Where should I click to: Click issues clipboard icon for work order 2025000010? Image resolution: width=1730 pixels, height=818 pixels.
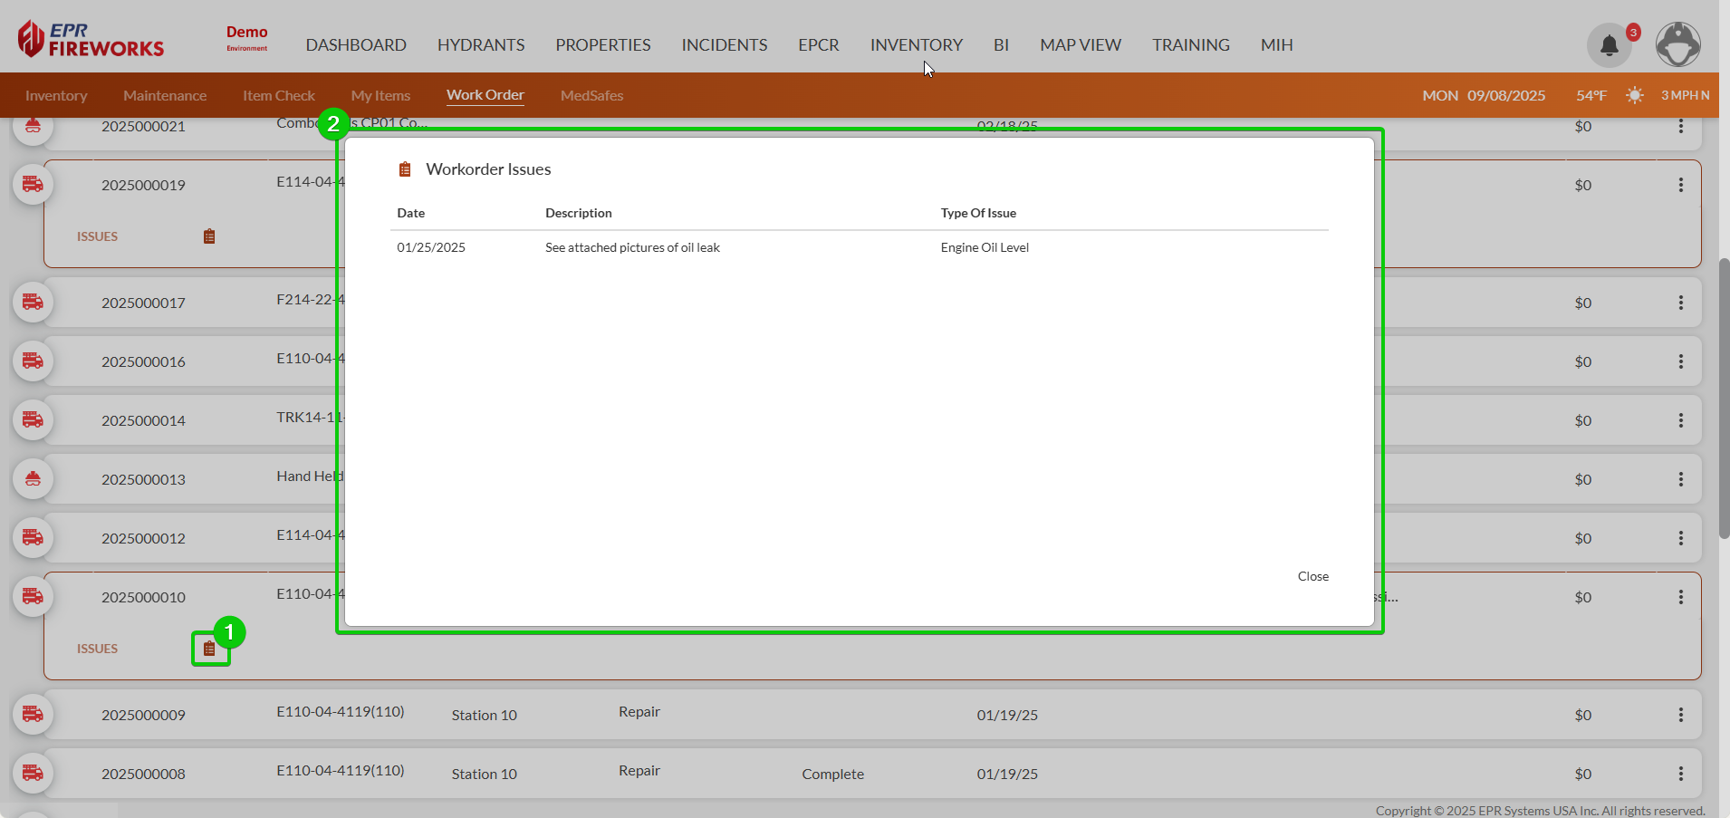(x=209, y=649)
